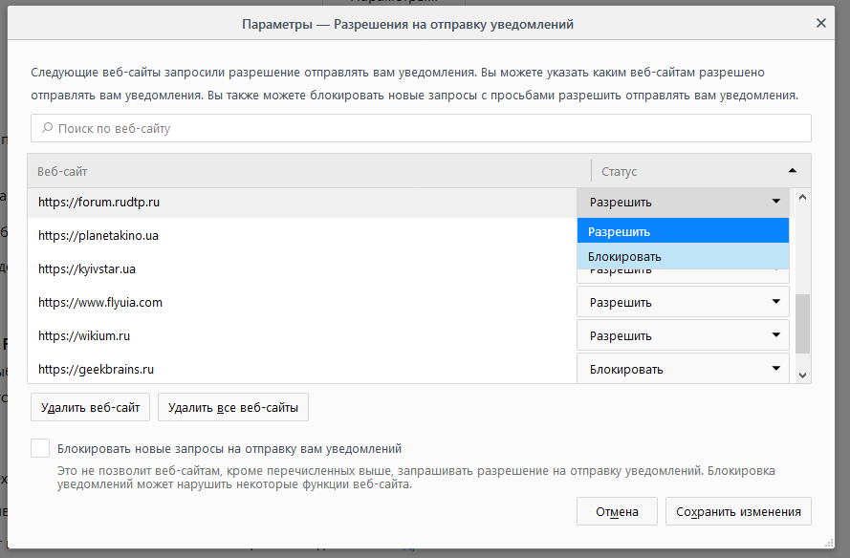Select the https://www.flyuia.com row

click(x=302, y=302)
